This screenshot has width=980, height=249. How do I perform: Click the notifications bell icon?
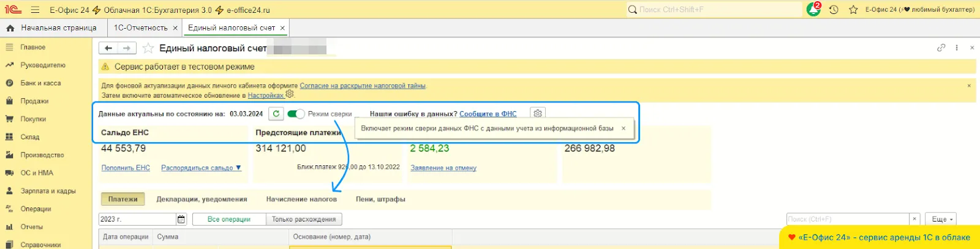tap(813, 10)
